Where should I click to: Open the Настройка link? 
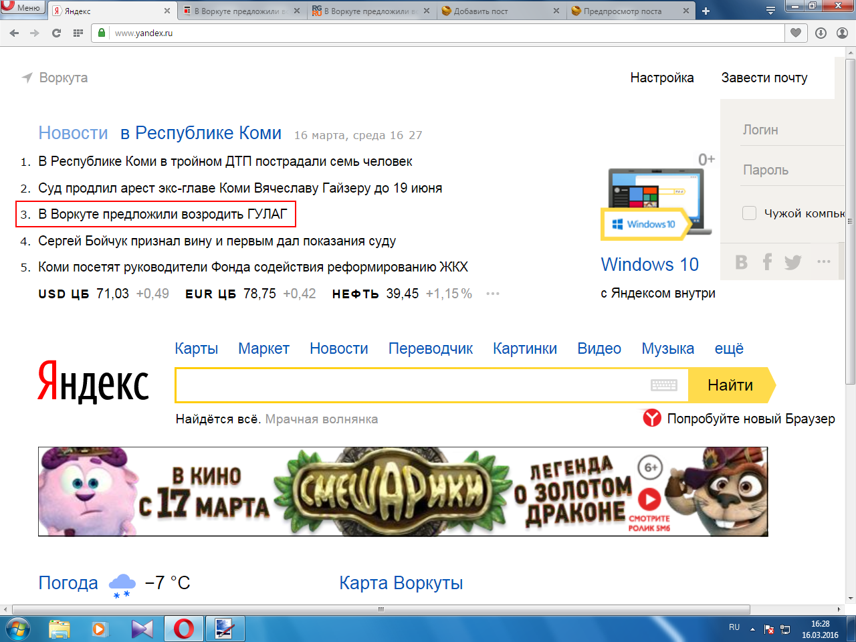[x=662, y=78]
